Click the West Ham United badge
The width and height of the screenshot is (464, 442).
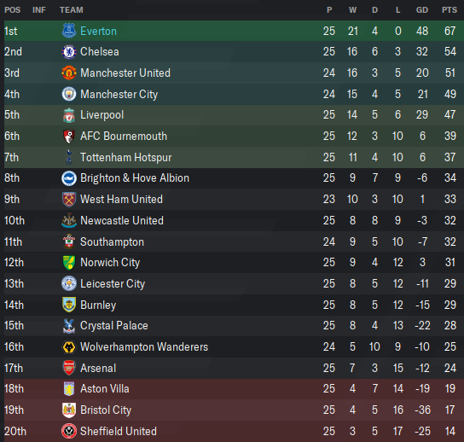[68, 199]
